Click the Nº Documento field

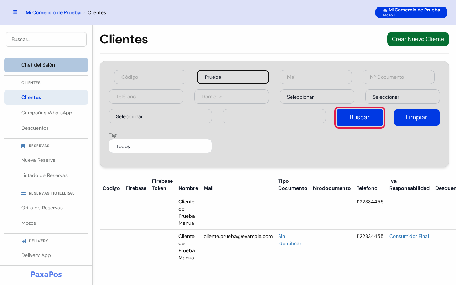coord(399,77)
